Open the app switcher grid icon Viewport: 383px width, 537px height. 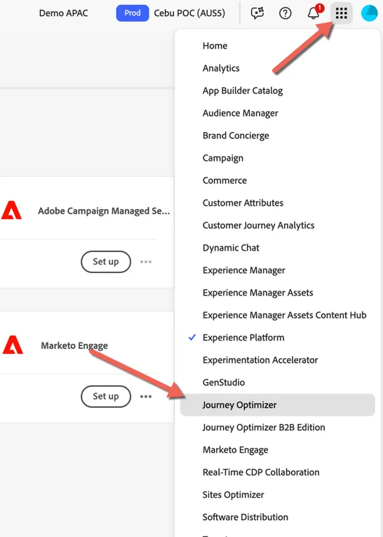click(341, 13)
